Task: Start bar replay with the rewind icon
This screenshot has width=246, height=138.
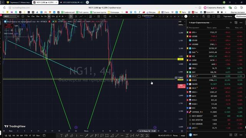Action: tap(110, 16)
